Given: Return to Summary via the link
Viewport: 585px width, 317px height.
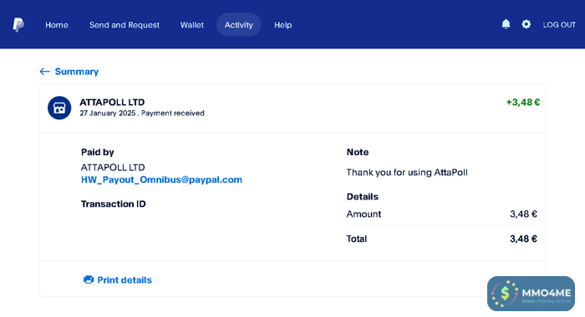Looking at the screenshot, I should (77, 72).
